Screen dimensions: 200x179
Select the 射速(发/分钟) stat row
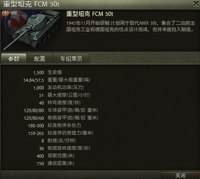coord(59,141)
